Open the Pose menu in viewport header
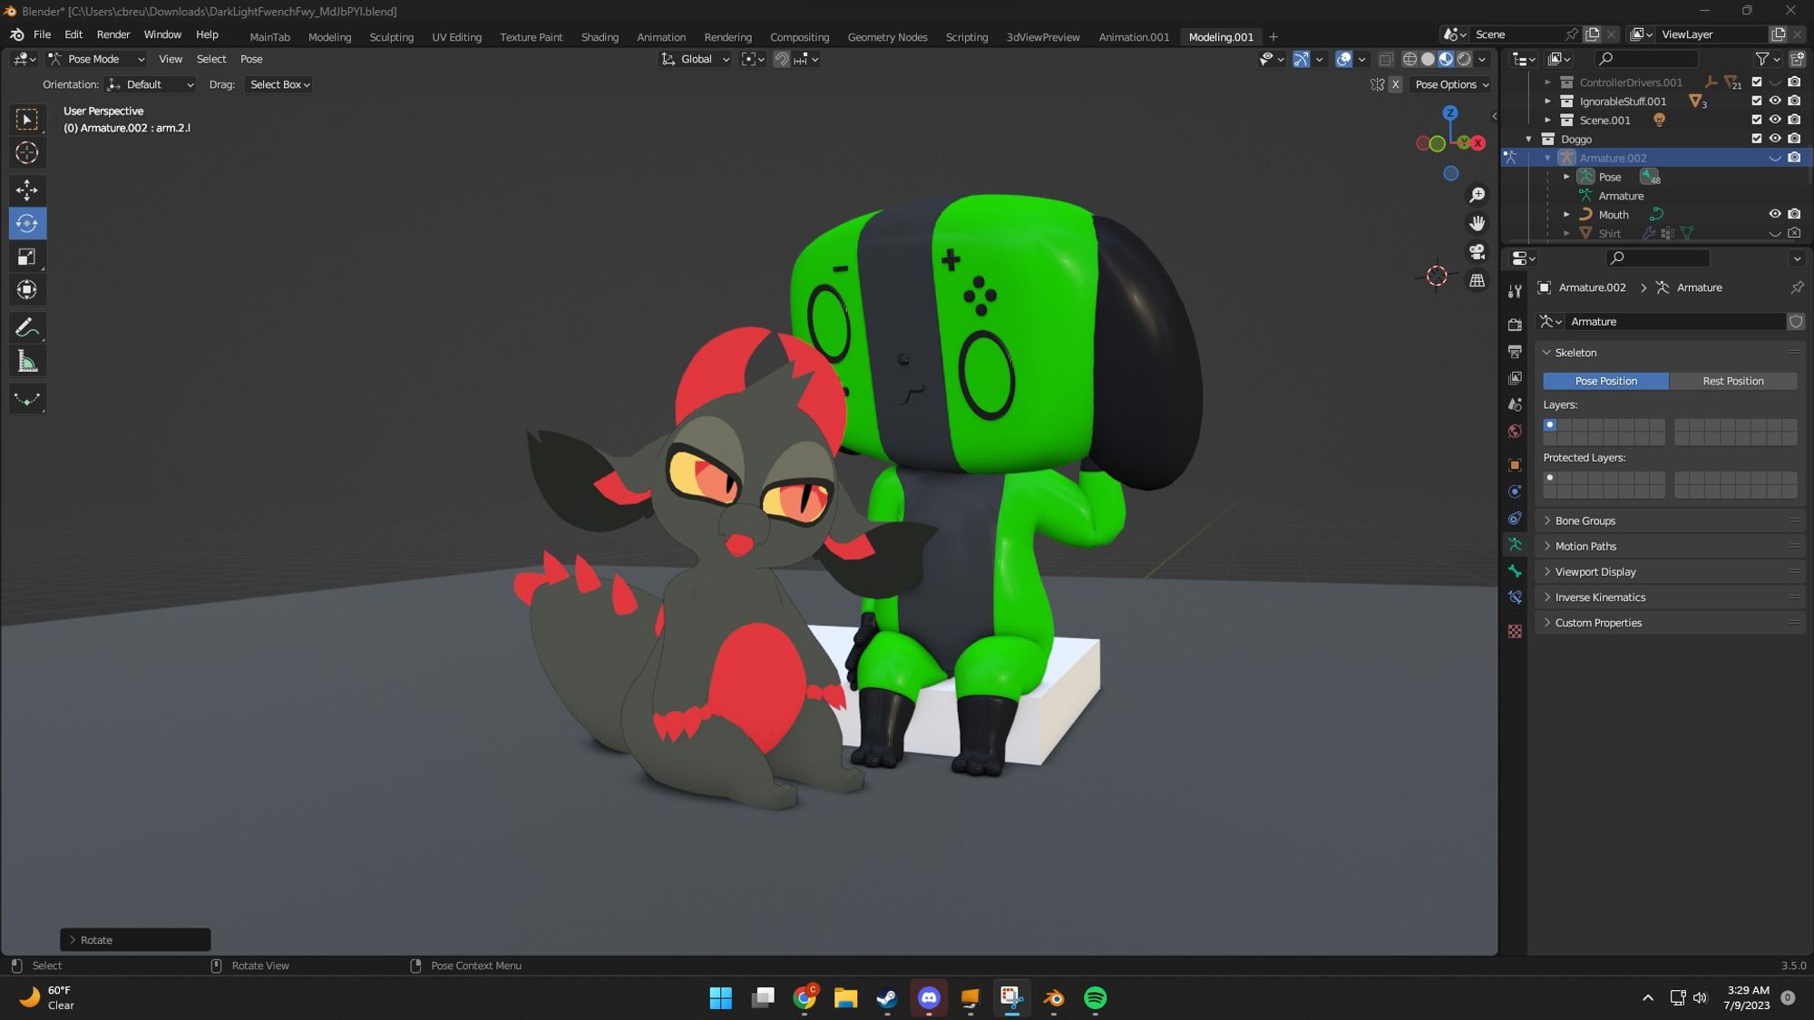This screenshot has height=1020, width=1814. (251, 59)
